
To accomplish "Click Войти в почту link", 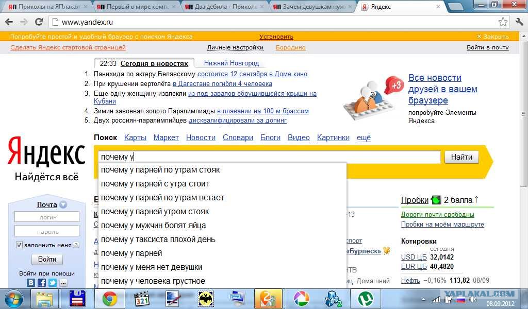I will pyautogui.click(x=488, y=47).
